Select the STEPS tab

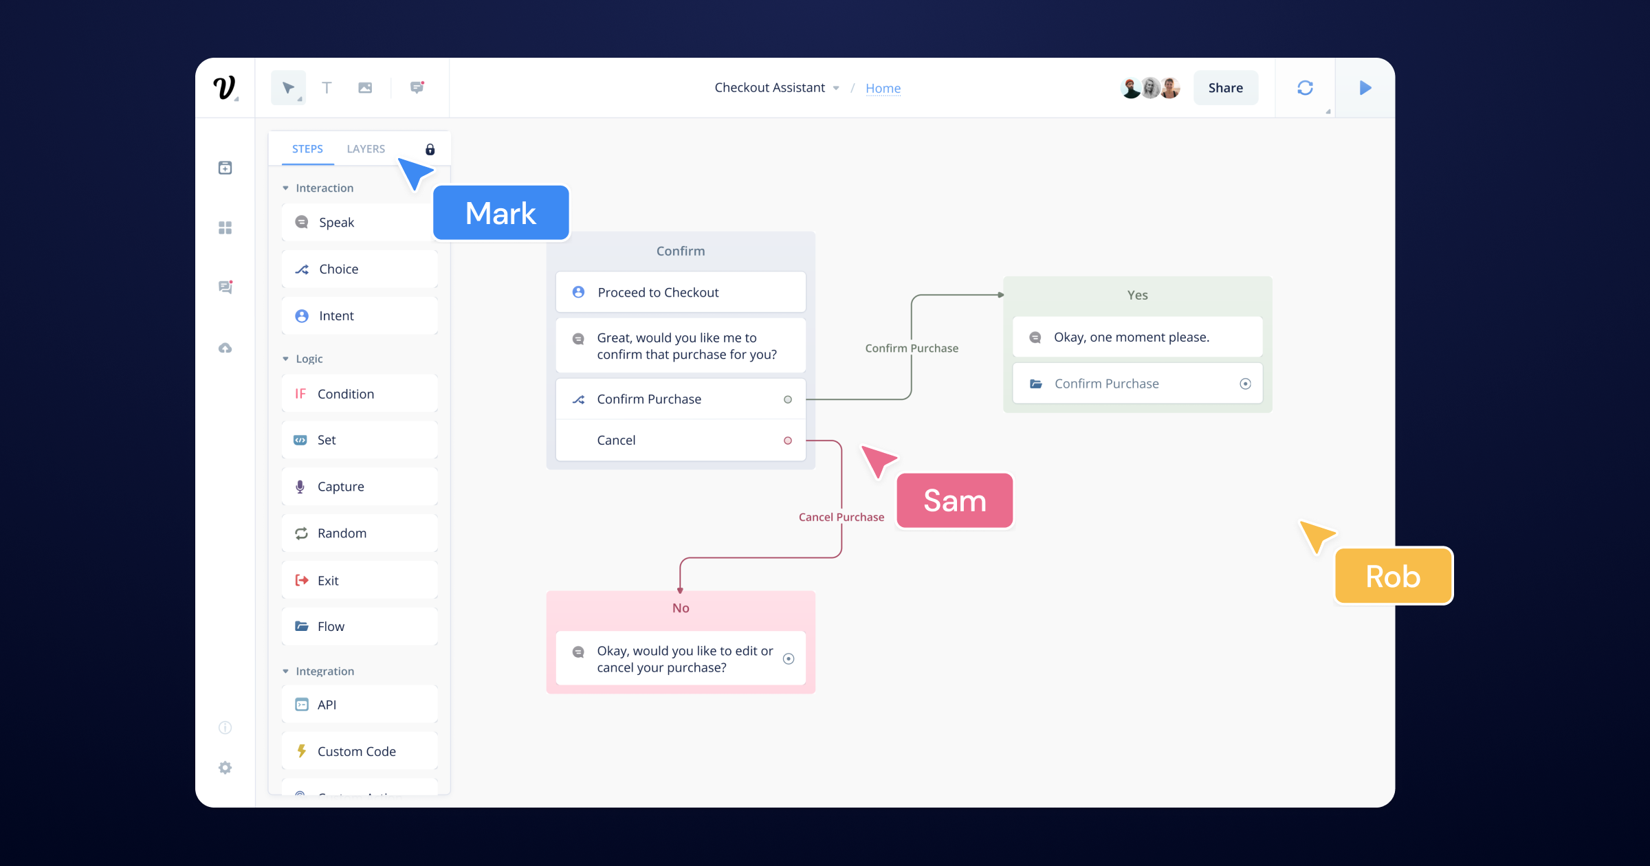pos(307,149)
